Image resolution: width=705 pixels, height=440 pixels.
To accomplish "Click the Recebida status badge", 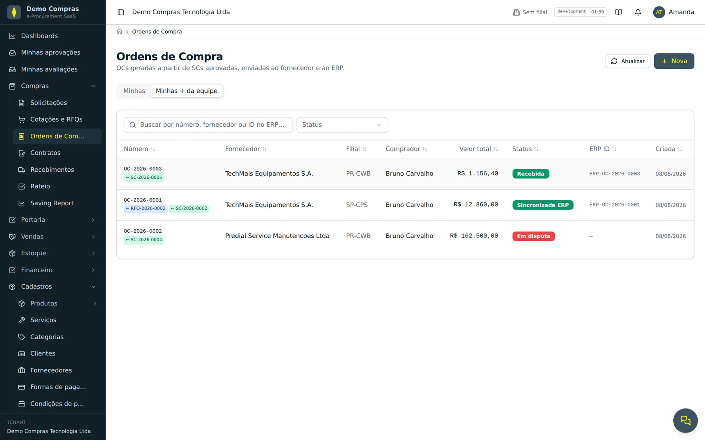I will (531, 174).
